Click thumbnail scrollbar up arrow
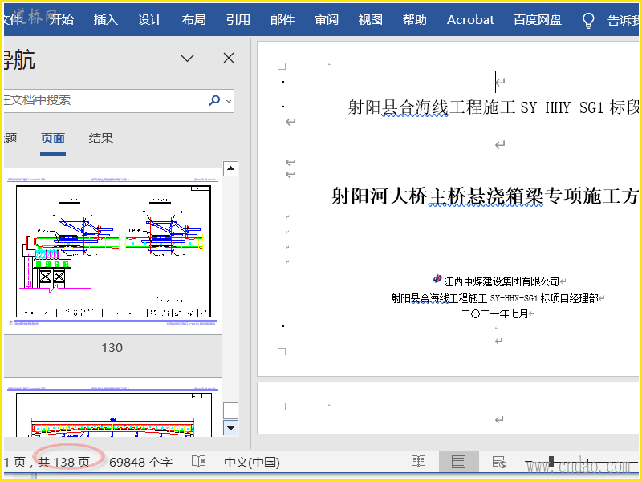The height and width of the screenshot is (481, 642). [x=230, y=168]
